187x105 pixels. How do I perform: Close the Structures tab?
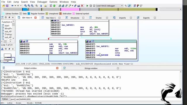(83, 18)
